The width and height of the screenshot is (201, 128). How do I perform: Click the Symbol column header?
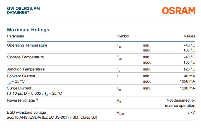pyautogui.click(x=123, y=36)
